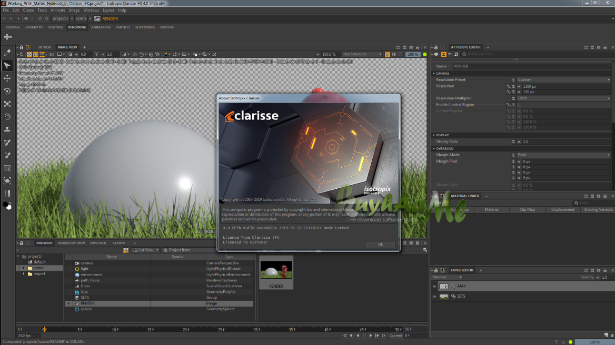Pick the rotate tool in left toolbar
Screen dimensions: 615x345
pyautogui.click(x=7, y=91)
